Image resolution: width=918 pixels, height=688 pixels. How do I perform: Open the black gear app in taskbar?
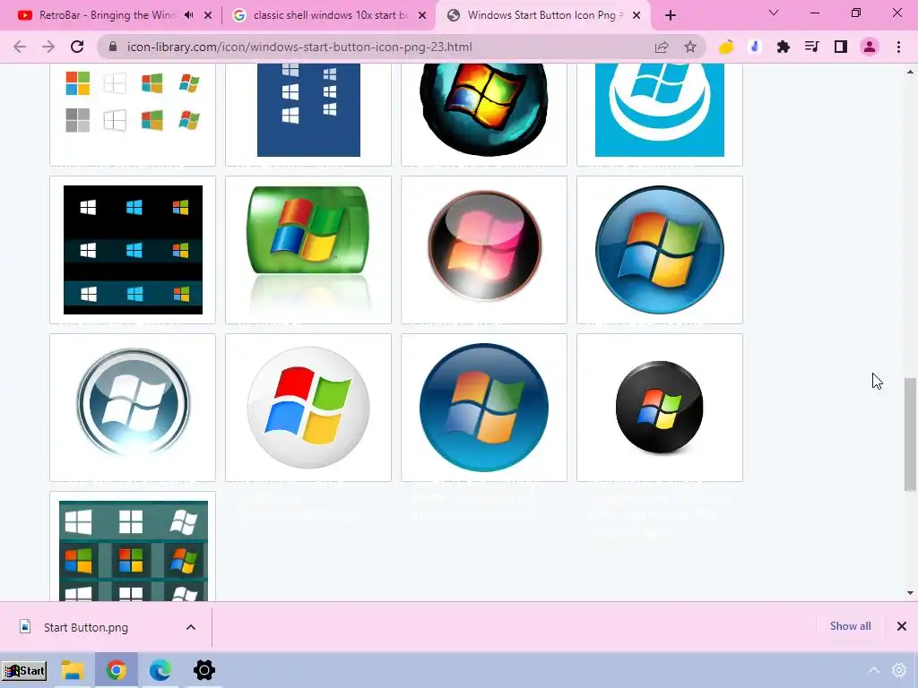coord(204,670)
